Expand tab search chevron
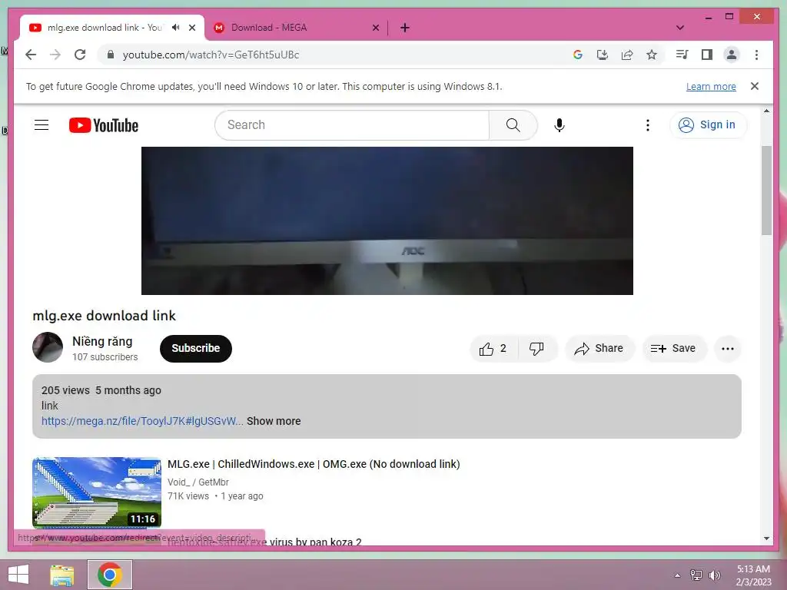This screenshot has height=590, width=787. [680, 28]
